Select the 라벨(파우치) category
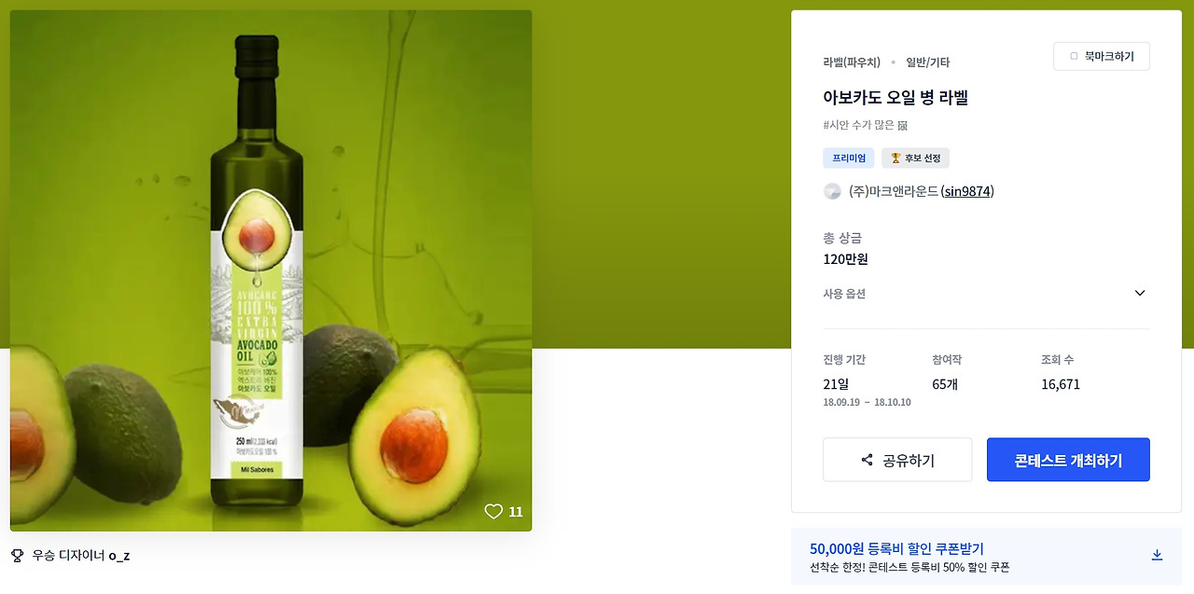 pyautogui.click(x=852, y=62)
